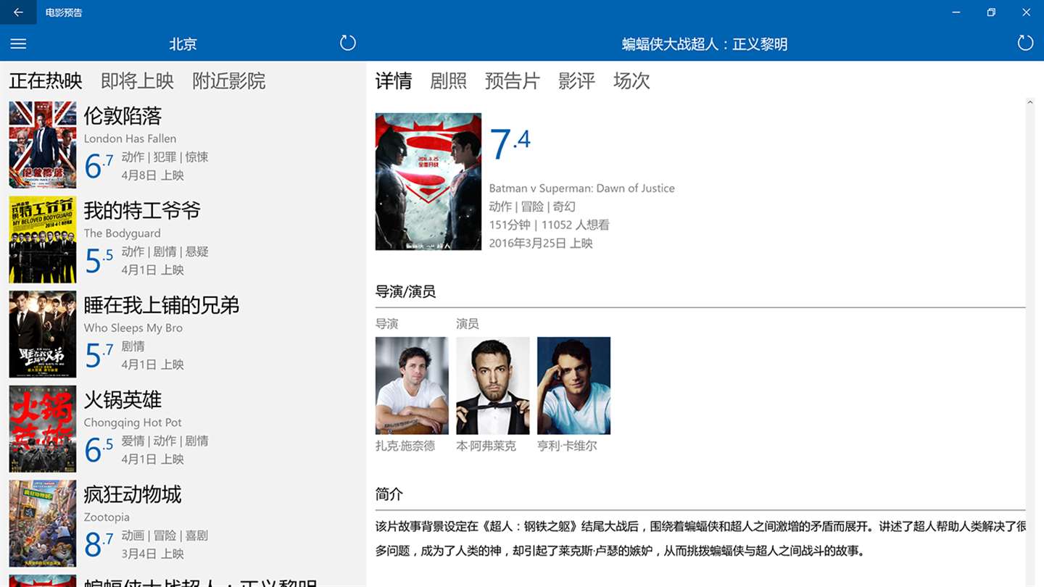Click detail genre 动作 | 冒险 | 奇幻
1044x587 pixels.
(x=532, y=207)
